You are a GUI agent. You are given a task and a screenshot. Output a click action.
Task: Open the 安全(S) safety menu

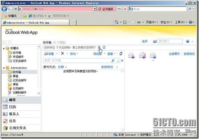click(166, 22)
